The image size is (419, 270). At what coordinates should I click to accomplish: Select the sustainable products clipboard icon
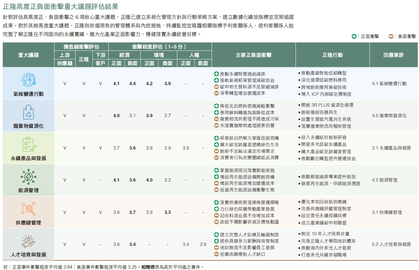[x=28, y=145]
